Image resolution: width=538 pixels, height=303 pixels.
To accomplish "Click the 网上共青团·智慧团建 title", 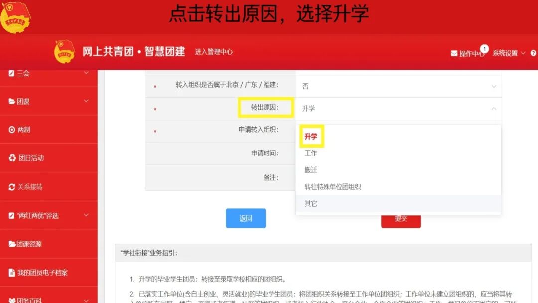I will [x=134, y=51].
